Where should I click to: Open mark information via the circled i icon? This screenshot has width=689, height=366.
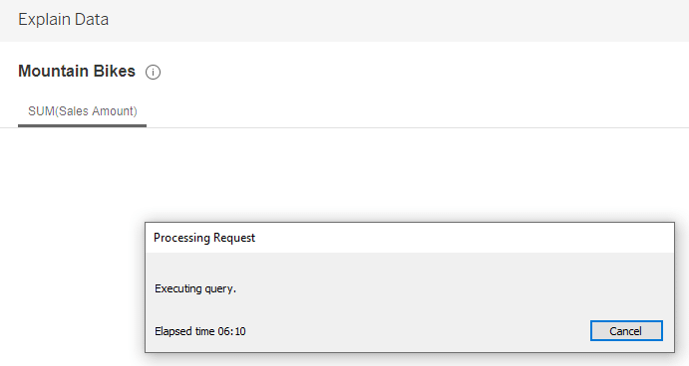click(153, 72)
